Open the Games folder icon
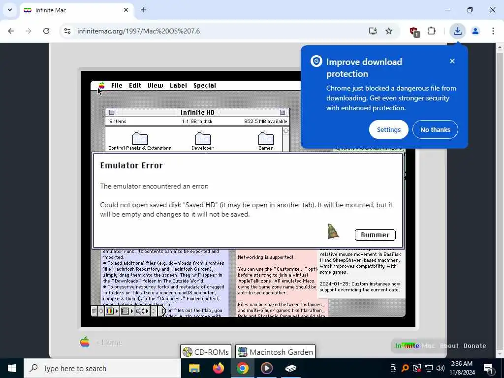Viewport: 504px width, 378px height. pos(266,141)
